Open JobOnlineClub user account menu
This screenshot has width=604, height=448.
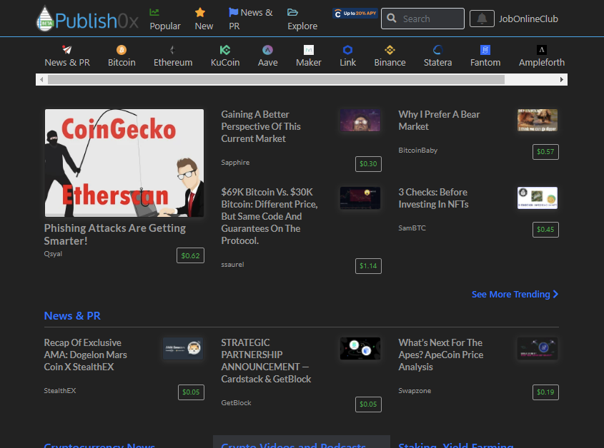coord(528,19)
